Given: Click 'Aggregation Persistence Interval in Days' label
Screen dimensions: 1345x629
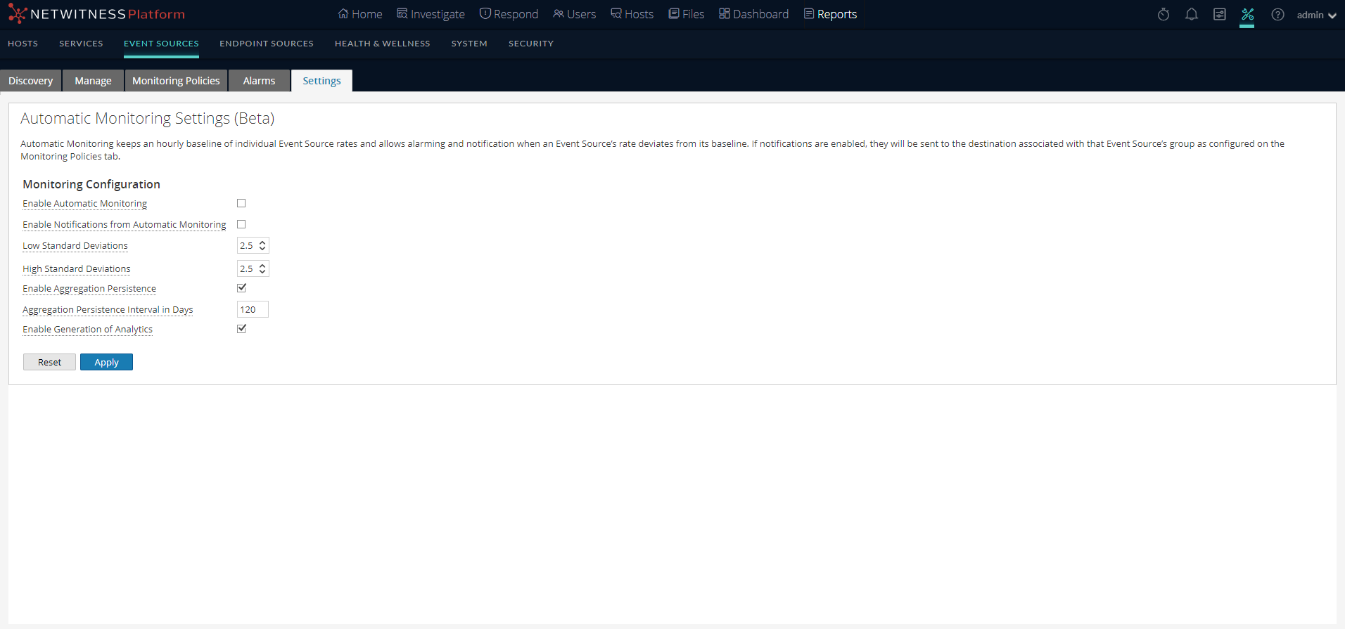Looking at the screenshot, I should (x=108, y=310).
